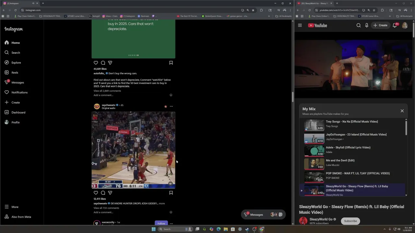Viewport: 415px width, 233px height.
Task: Switch to SleazyWorld Go YouTube tab
Action: pos(315,3)
